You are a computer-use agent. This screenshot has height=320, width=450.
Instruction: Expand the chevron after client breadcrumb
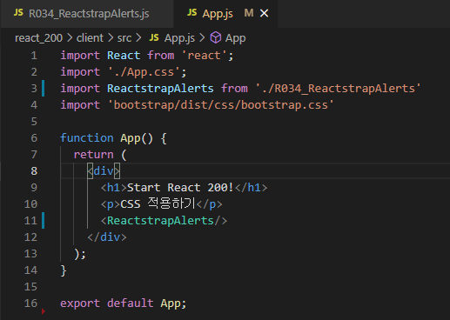click(111, 37)
